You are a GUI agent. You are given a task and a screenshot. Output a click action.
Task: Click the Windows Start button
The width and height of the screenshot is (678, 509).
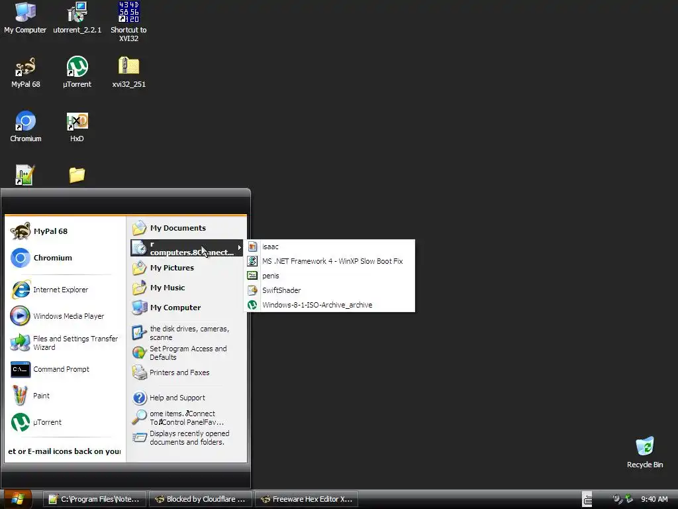pyautogui.click(x=17, y=499)
